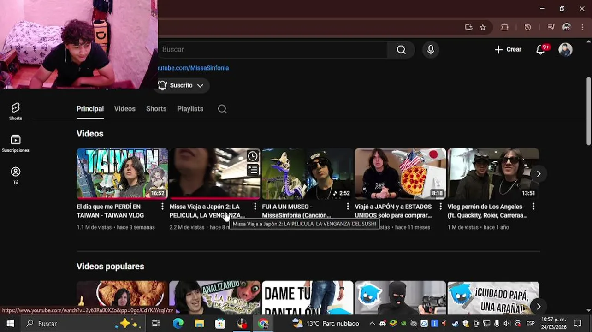Open the Japan pizza video thumbnail
This screenshot has height=332, width=592.
click(x=400, y=173)
